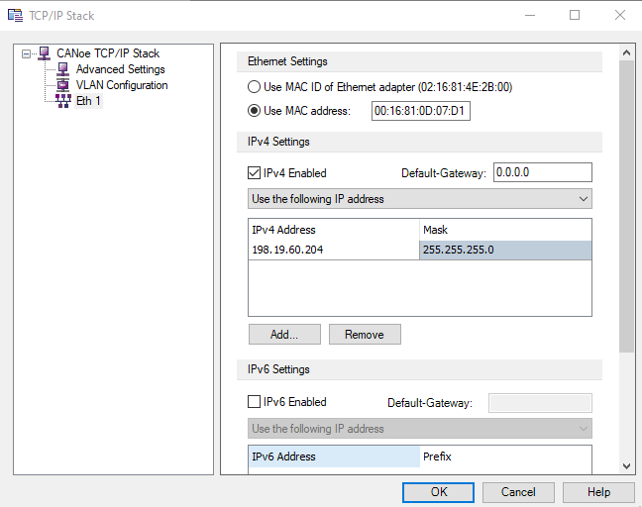This screenshot has width=642, height=507.
Task: Click the IPv4 Default-Gateway field
Action: (543, 172)
